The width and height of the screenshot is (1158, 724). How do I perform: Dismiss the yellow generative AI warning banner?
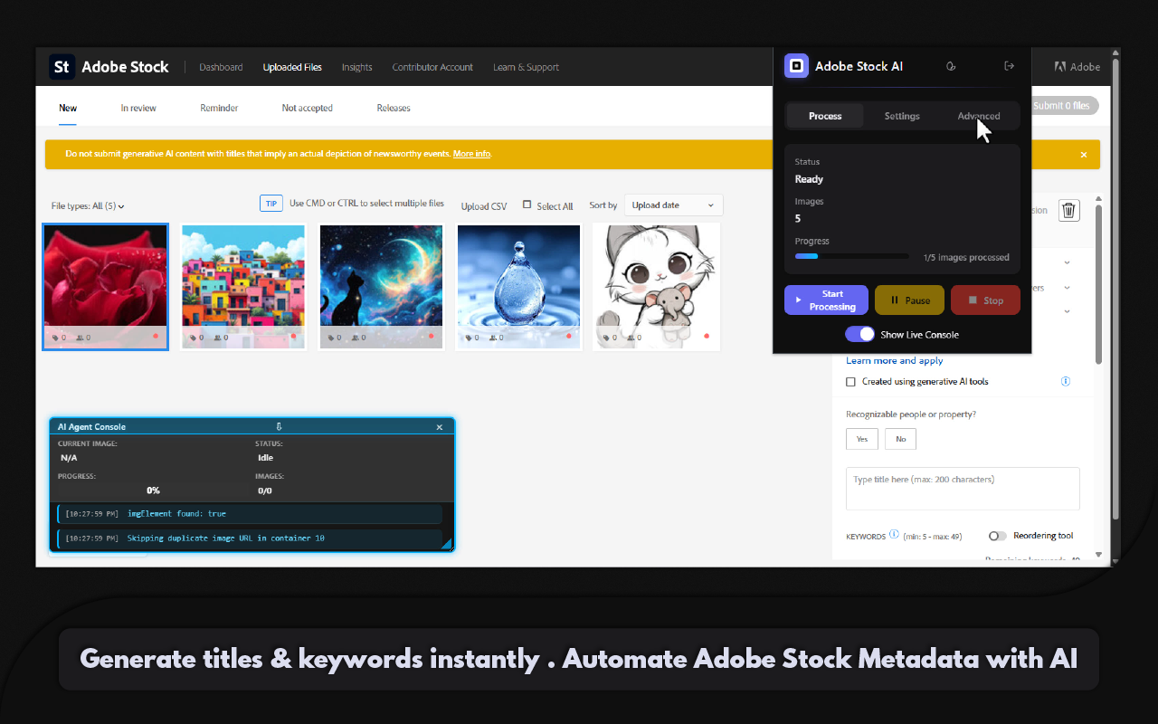tap(1084, 155)
